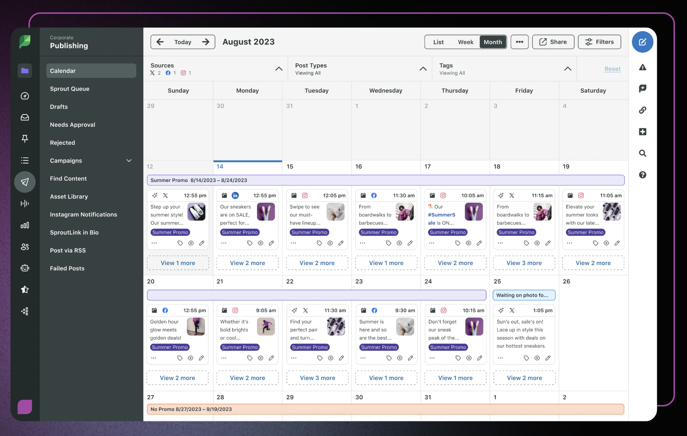Click the blue Compose post icon
The height and width of the screenshot is (436, 687).
[x=642, y=42]
